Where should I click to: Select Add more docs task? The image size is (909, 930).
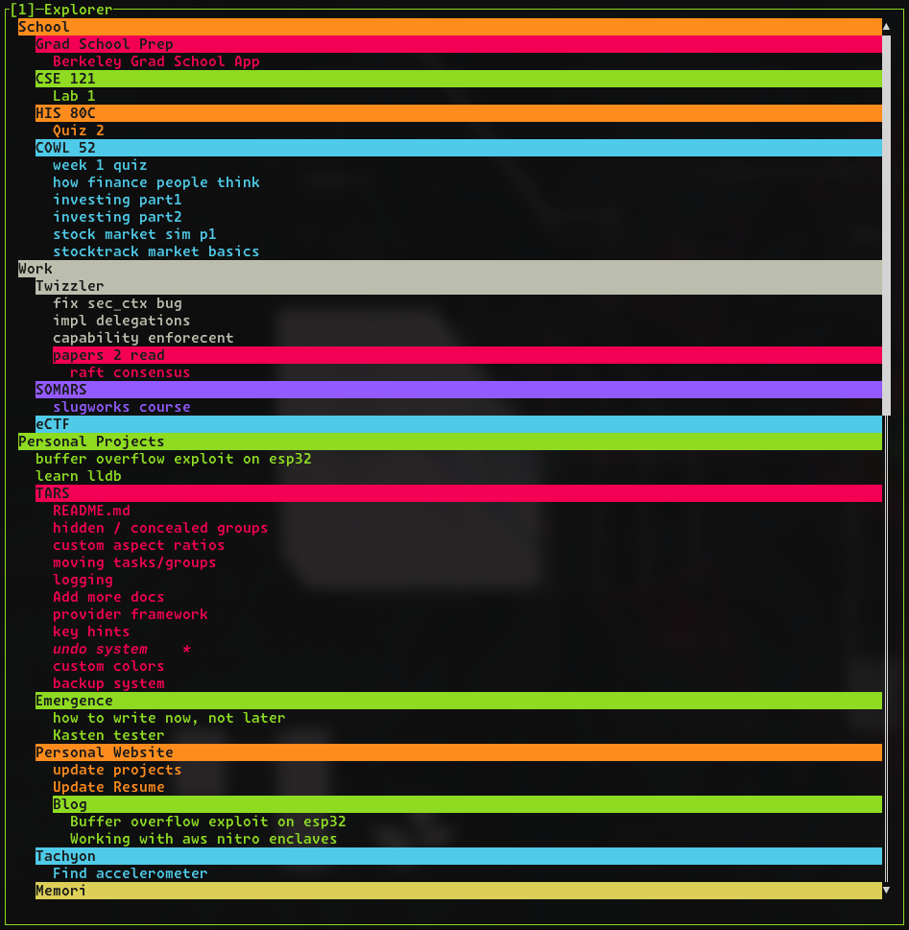point(108,597)
